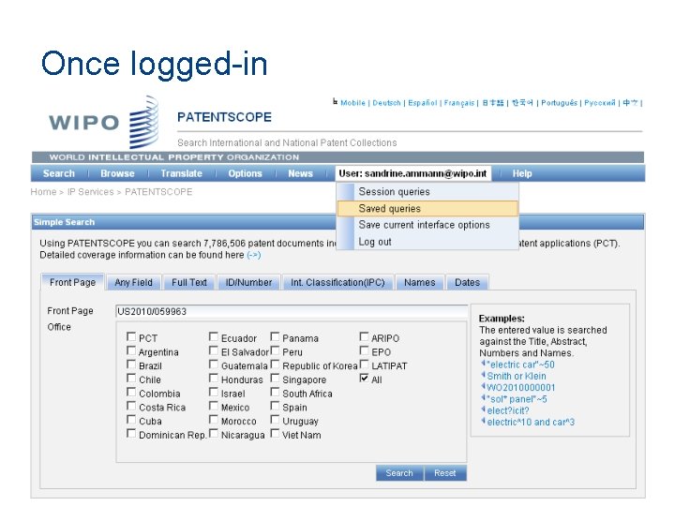Viewport: 675px width, 506px height.
Task: Switch to the Any Field tab
Action: (x=133, y=282)
